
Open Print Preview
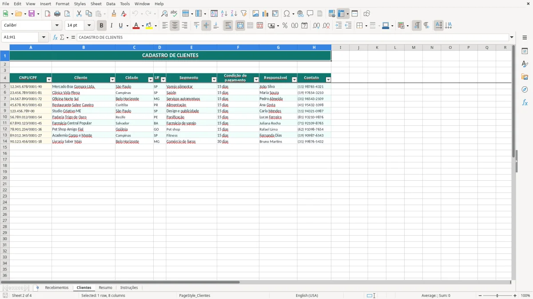click(x=67, y=14)
